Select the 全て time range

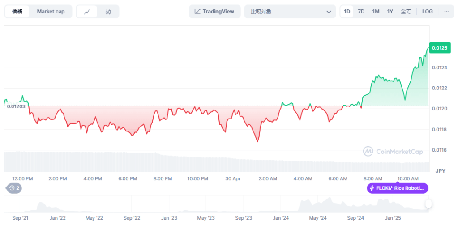pos(406,12)
